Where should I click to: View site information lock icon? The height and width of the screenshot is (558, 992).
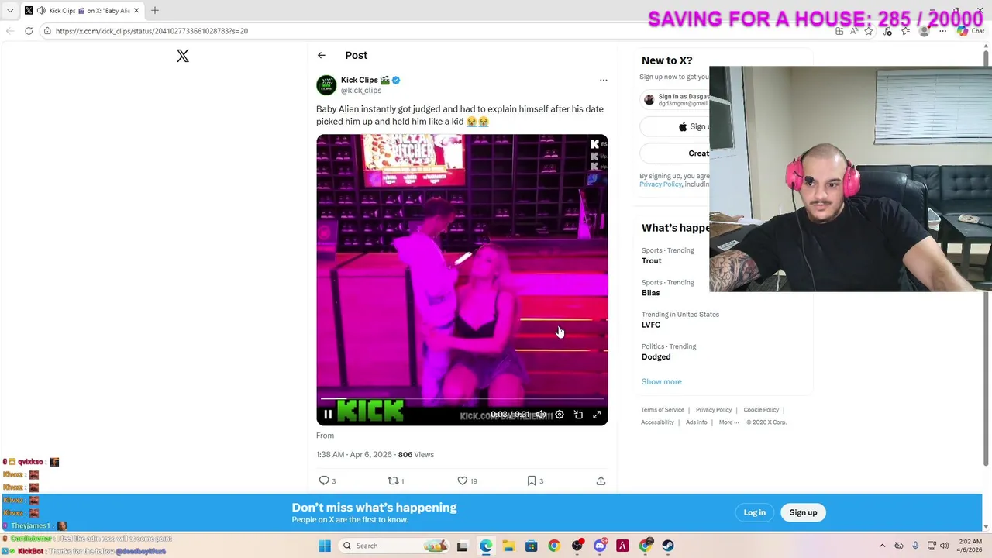pyautogui.click(x=47, y=31)
